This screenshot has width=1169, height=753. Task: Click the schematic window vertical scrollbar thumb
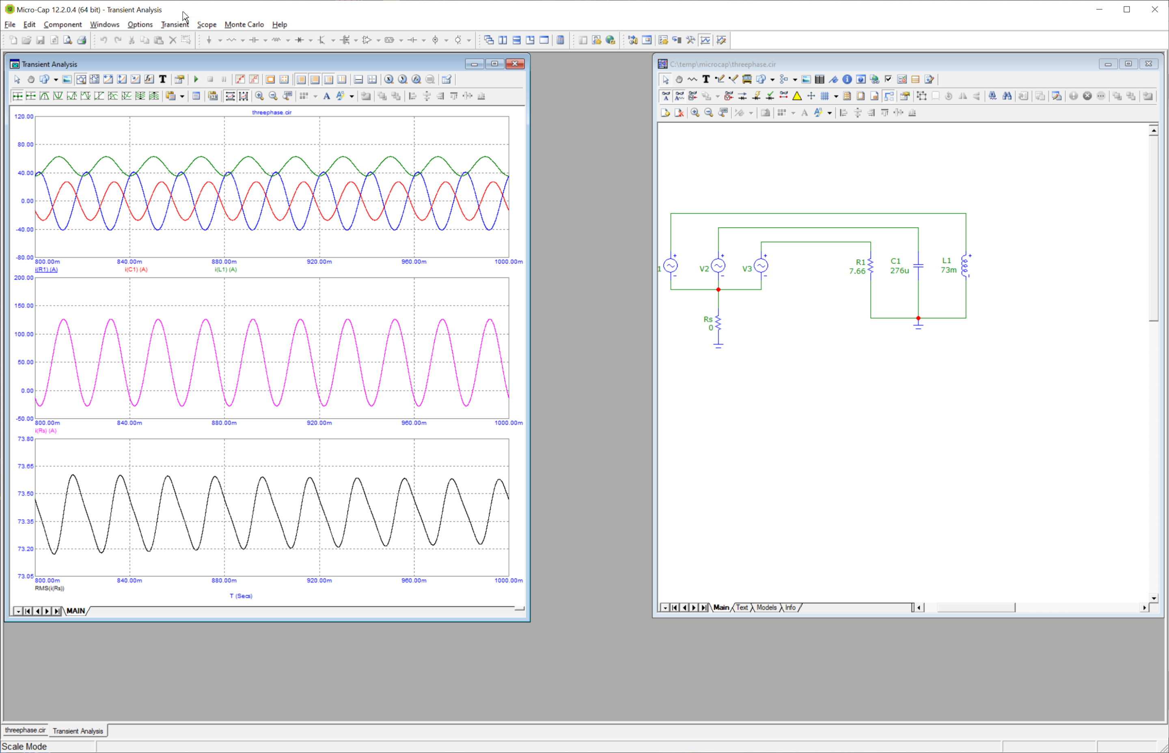click(x=1153, y=228)
